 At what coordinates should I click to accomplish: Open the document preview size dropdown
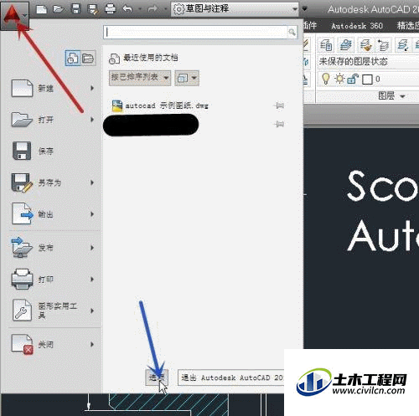pos(187,78)
